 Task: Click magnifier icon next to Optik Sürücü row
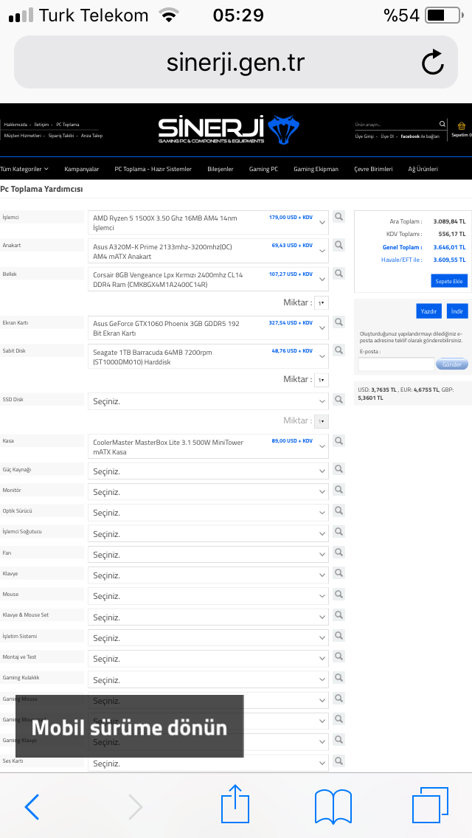point(339,510)
